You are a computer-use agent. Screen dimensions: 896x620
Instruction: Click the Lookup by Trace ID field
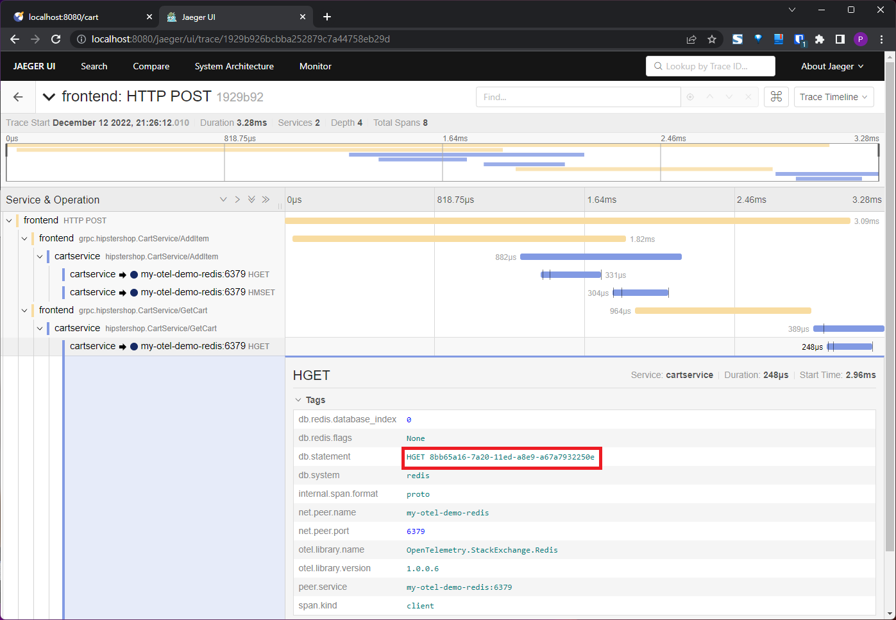[x=711, y=66]
